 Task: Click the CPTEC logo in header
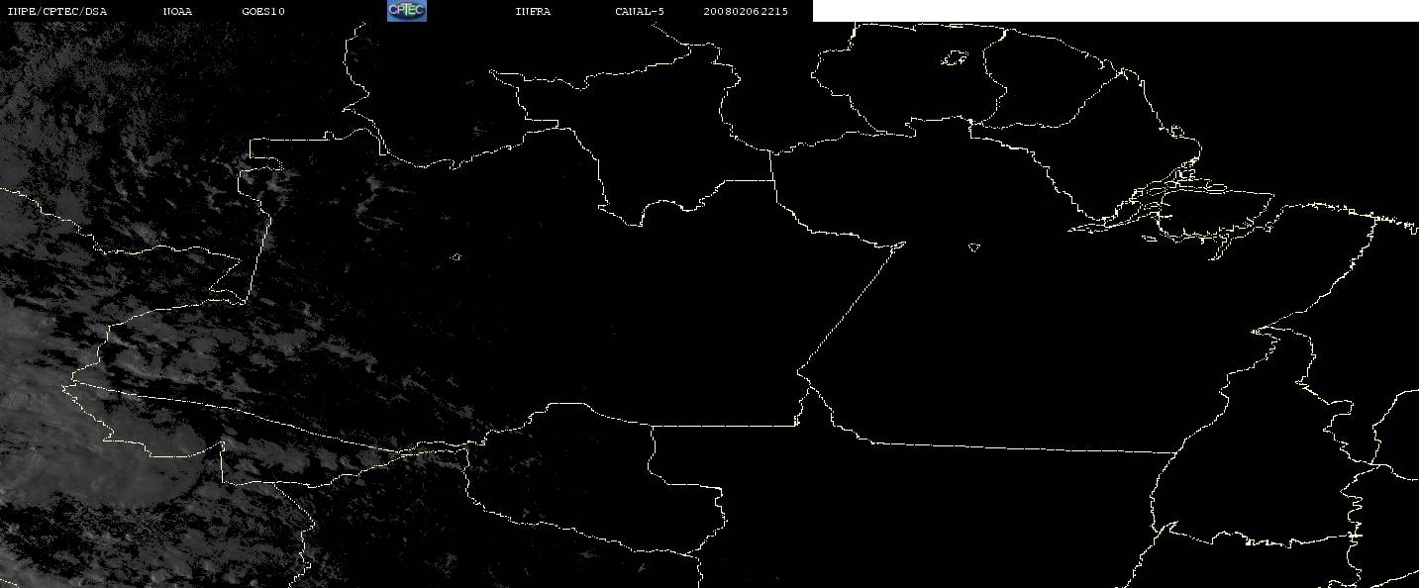click(x=406, y=11)
